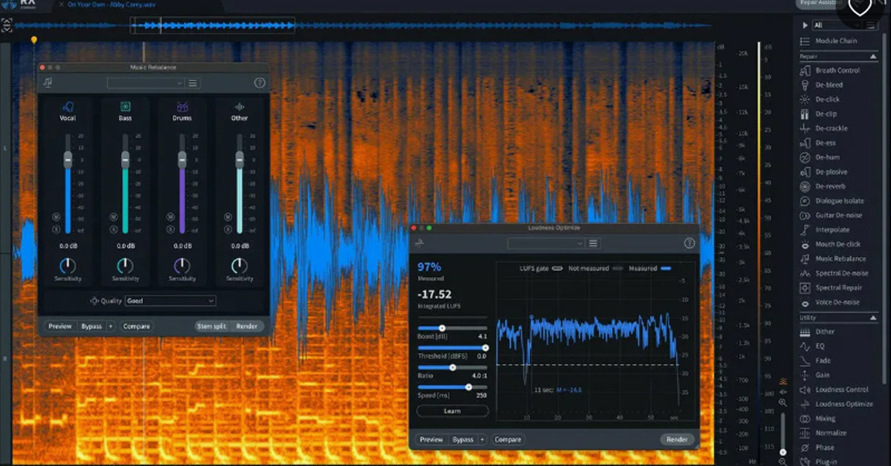Mute the Drums stem
The image size is (891, 466).
171,217
